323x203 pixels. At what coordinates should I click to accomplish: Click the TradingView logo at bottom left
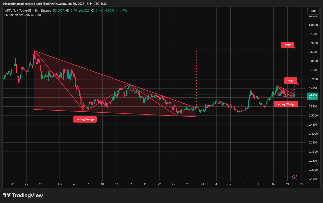23,195
